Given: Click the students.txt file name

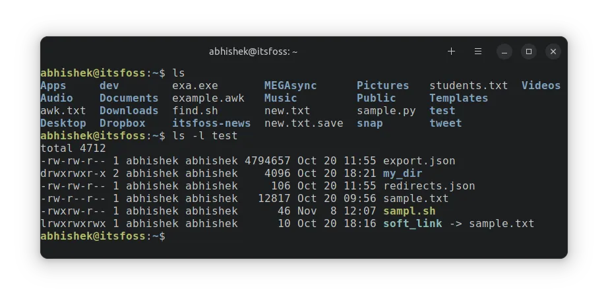Looking at the screenshot, I should click(x=468, y=86).
